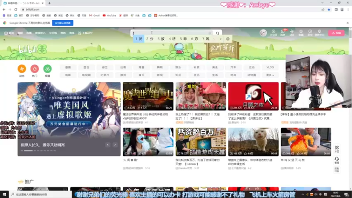Open the 收藏 favorites star icon
The image size is (352, 198).
coord(301,33)
